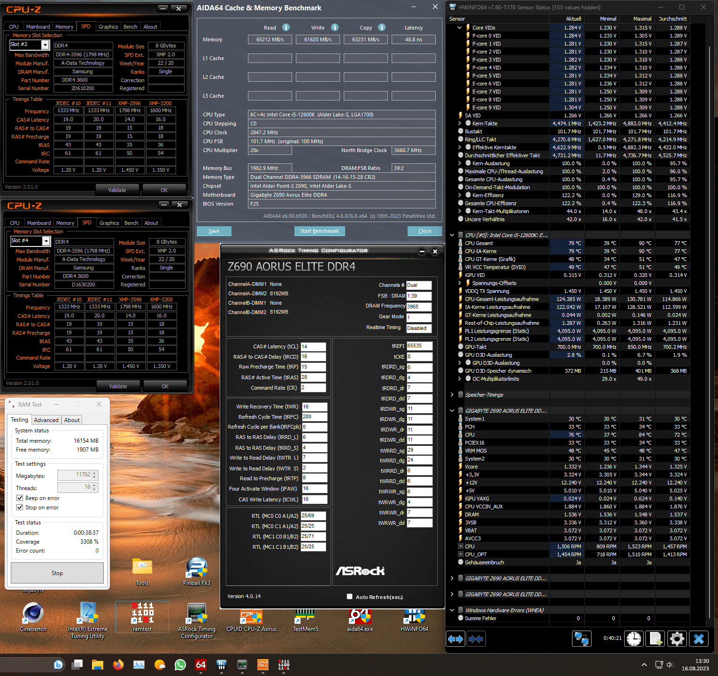The height and width of the screenshot is (676, 718).
Task: Open About tab in lower CPU-Z
Action: [151, 223]
